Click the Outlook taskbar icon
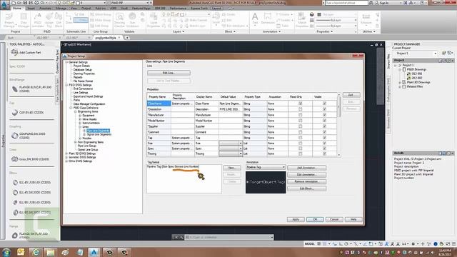 click(x=21, y=252)
